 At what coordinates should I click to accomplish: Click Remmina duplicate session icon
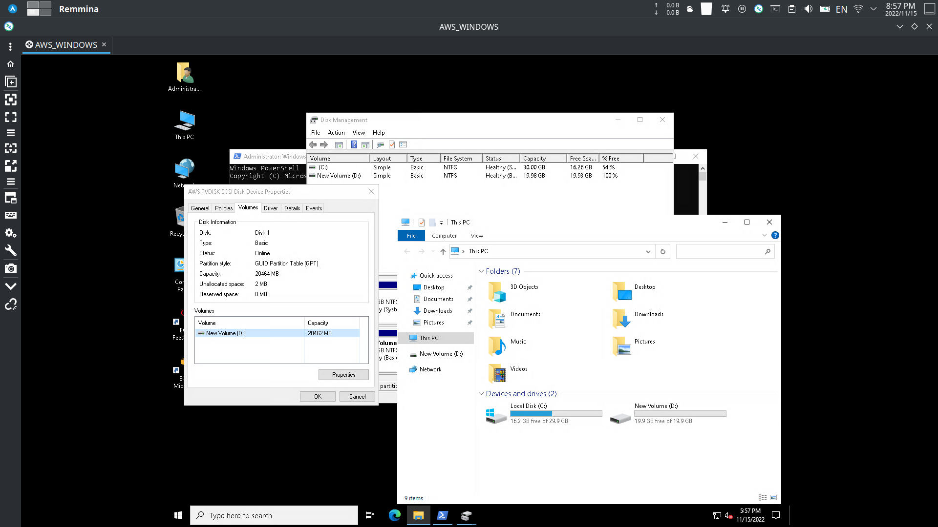(x=10, y=82)
